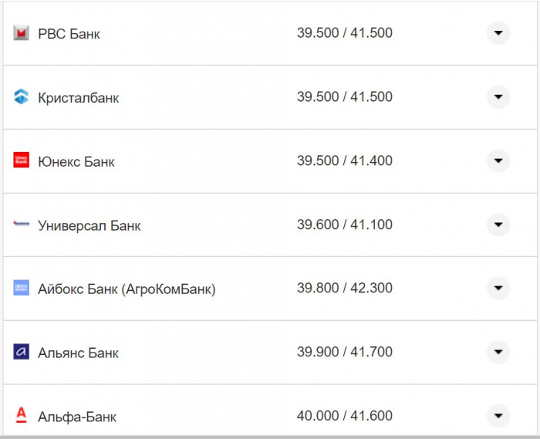Select the 39.500 / 41.400 rate
Viewport: 540px width, 439px height.
pos(344,161)
